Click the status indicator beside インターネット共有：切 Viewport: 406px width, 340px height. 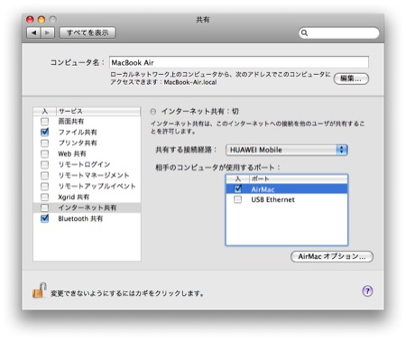153,112
